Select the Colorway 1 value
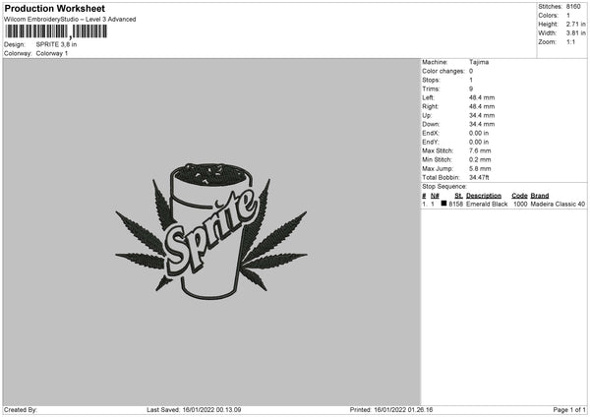This screenshot has width=590, height=417. tap(52, 53)
